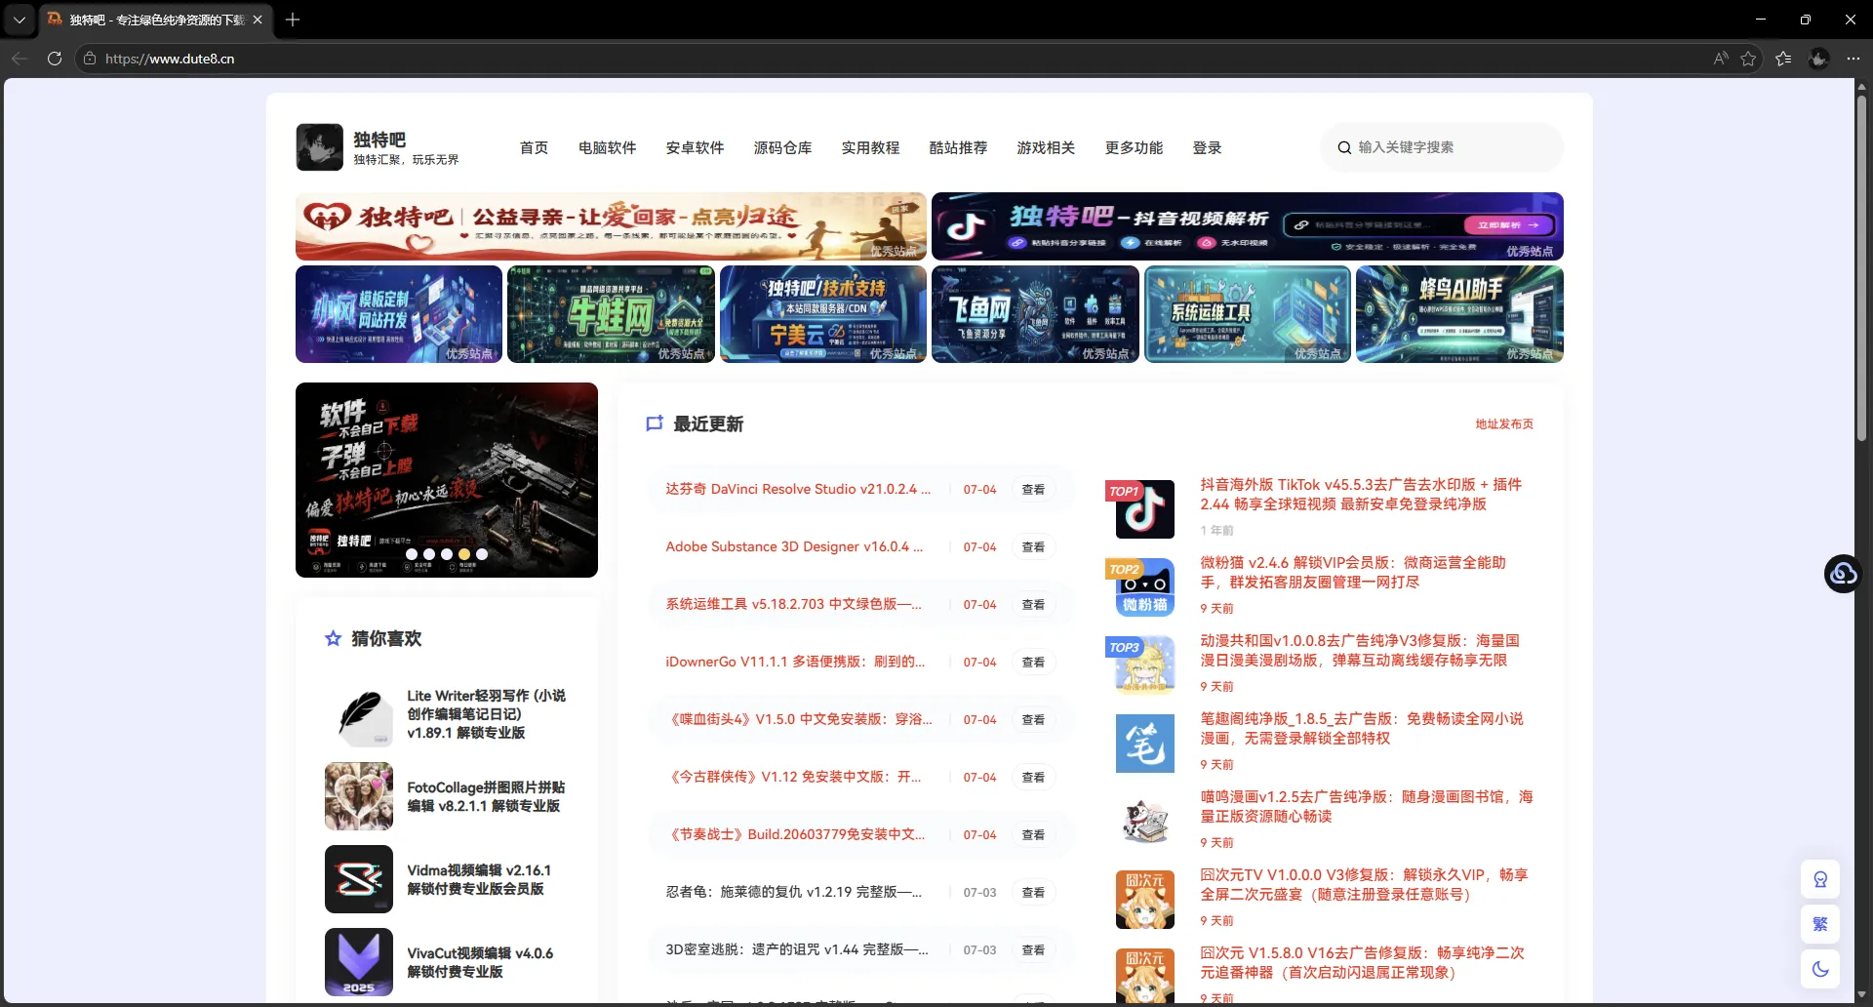Click the page vertical scrollbar thumb
1873x1007 pixels.
pos(1861,268)
